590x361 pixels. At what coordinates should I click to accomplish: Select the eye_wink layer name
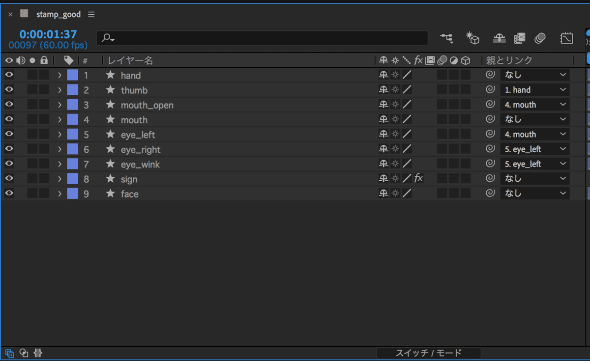[140, 164]
